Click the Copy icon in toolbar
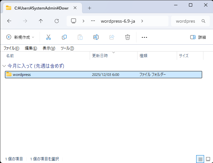213x163 pixels. point(64,37)
